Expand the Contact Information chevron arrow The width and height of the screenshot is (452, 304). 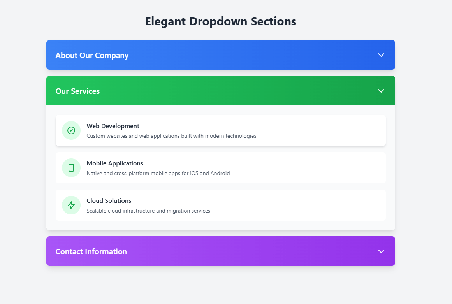(x=381, y=251)
